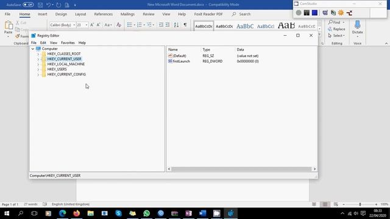The height and width of the screenshot is (219, 390).
Task: Open the Change Case Aa dropdown
Action: (108, 25)
